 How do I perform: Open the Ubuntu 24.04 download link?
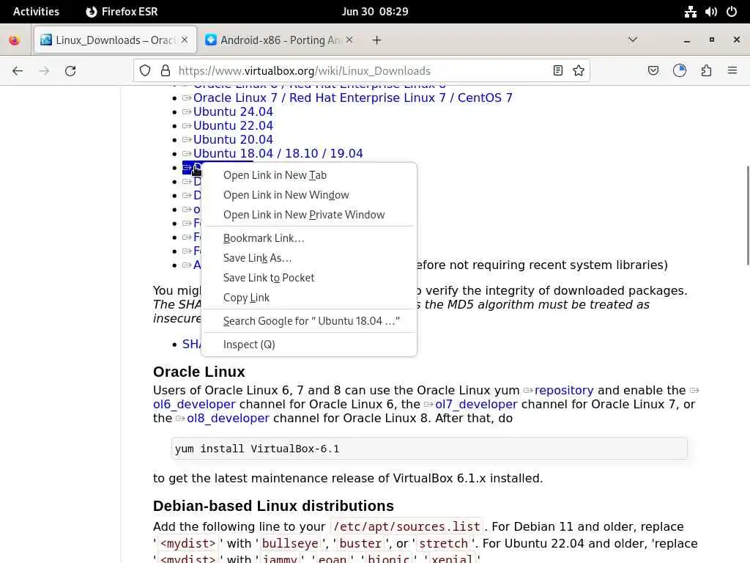click(233, 111)
